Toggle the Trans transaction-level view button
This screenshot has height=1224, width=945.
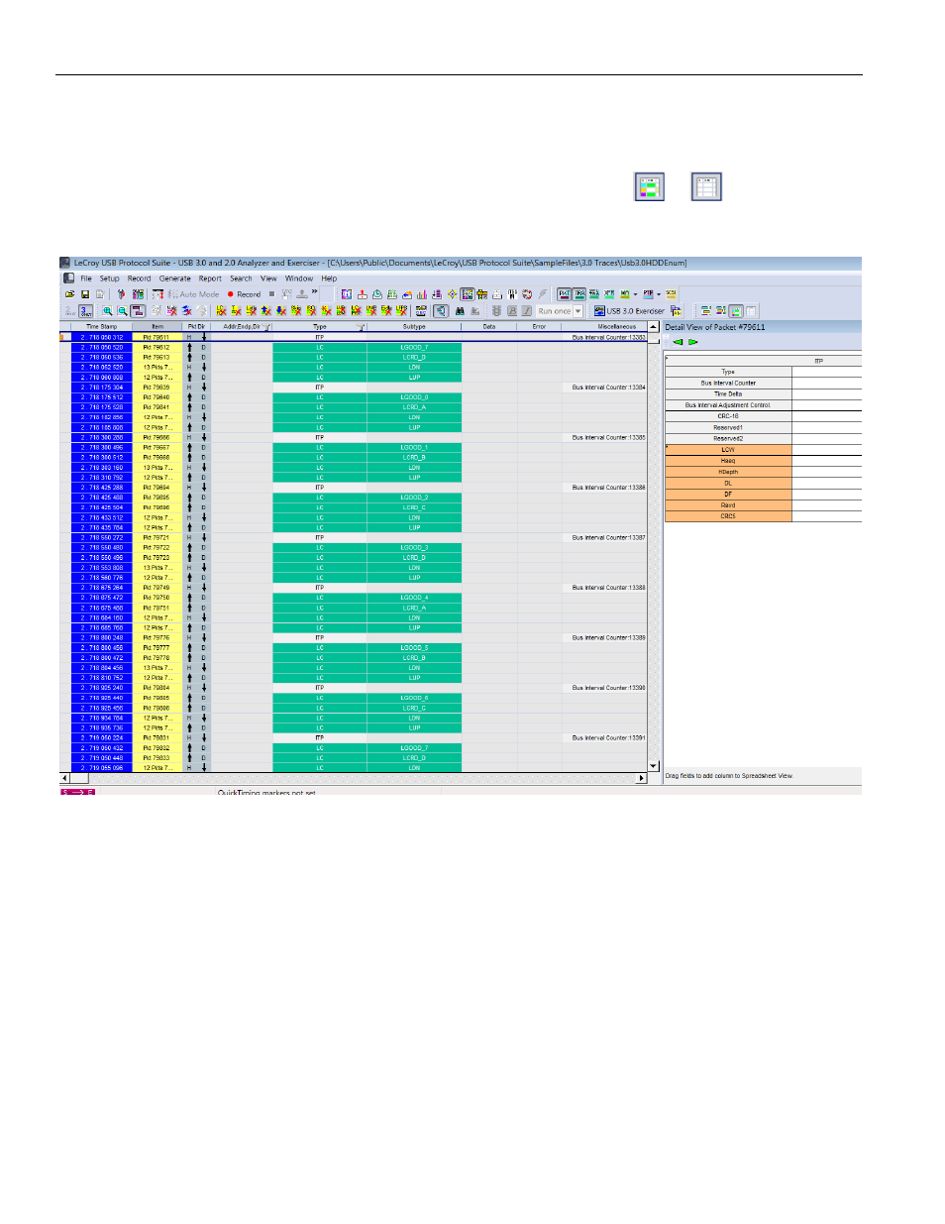(x=579, y=294)
